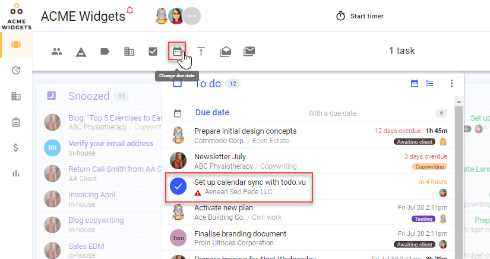Open the dollar billing icon in sidebar

[15, 147]
